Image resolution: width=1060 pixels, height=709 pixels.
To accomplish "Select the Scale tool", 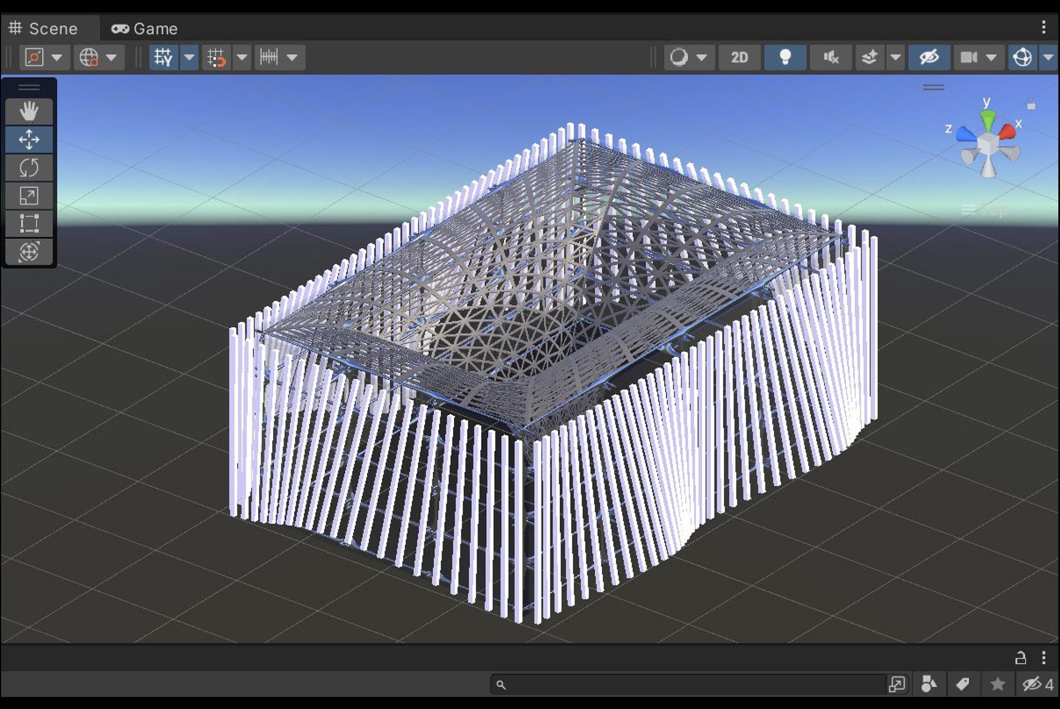I will coord(29,196).
